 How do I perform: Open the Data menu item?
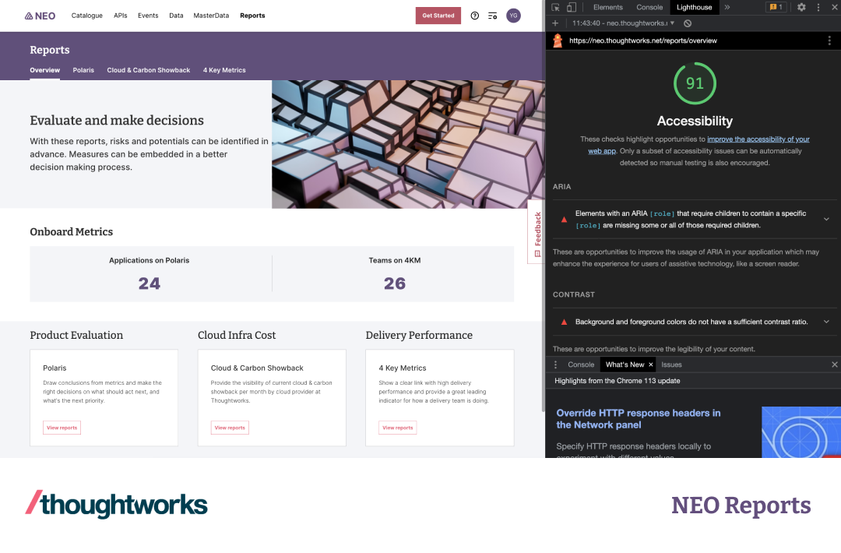176,16
